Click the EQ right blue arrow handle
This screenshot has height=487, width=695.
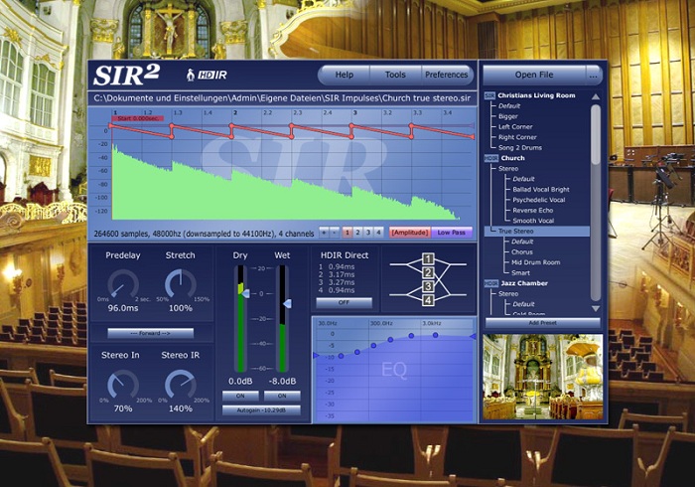point(473,337)
